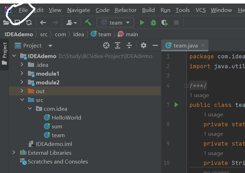245x173 pixels.
Task: Click Select Opened File crosshair icon
Action: click(x=106, y=45)
